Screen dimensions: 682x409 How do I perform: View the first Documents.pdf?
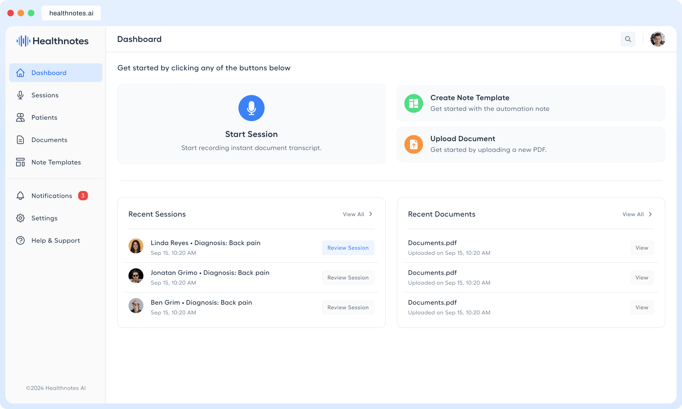point(642,248)
